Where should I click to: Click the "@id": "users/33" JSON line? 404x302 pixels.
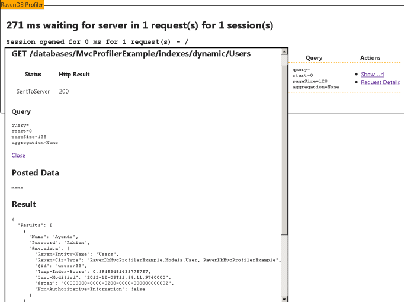[61, 266]
